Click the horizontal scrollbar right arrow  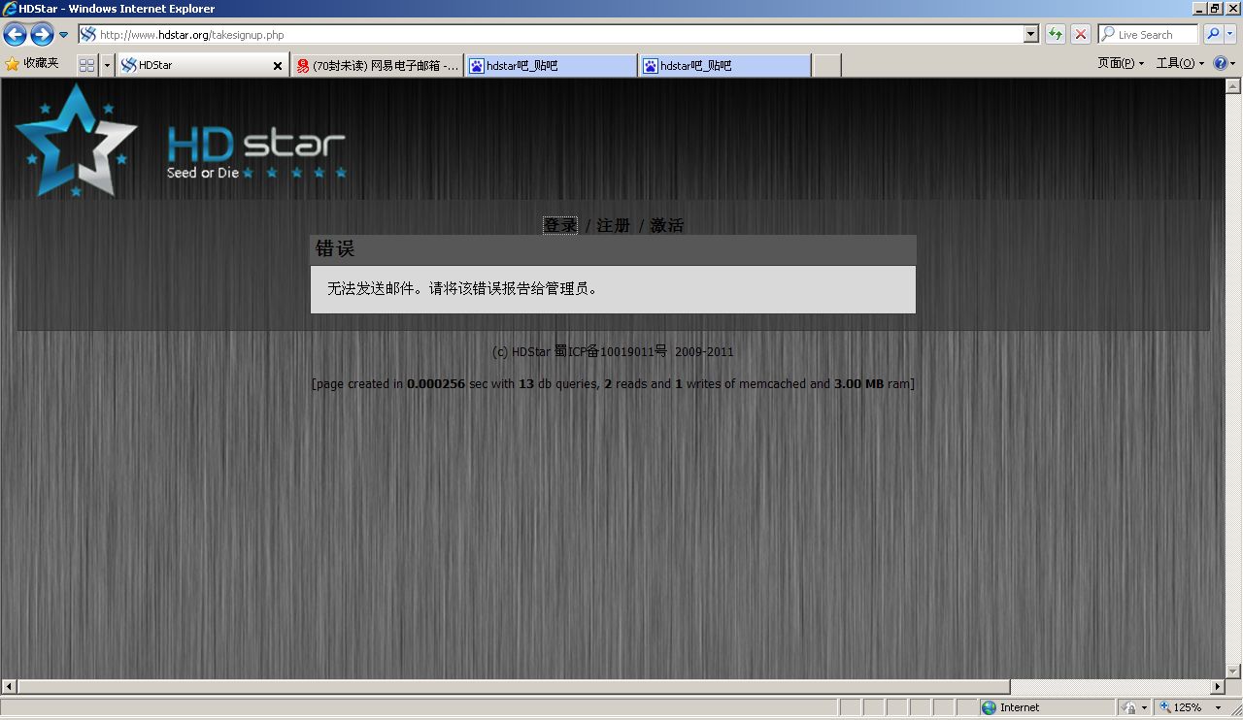(x=1218, y=687)
